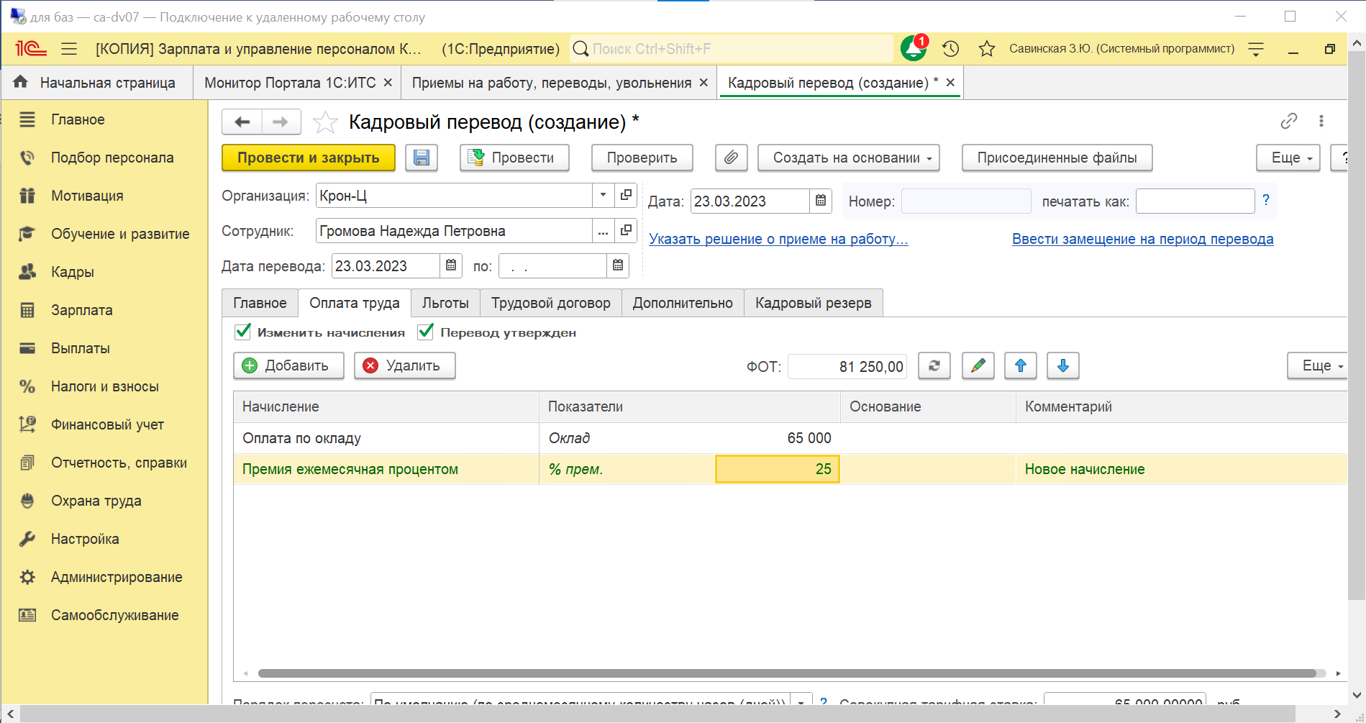
Task: Click the refresh ФОТ recalculation icon
Action: click(934, 365)
